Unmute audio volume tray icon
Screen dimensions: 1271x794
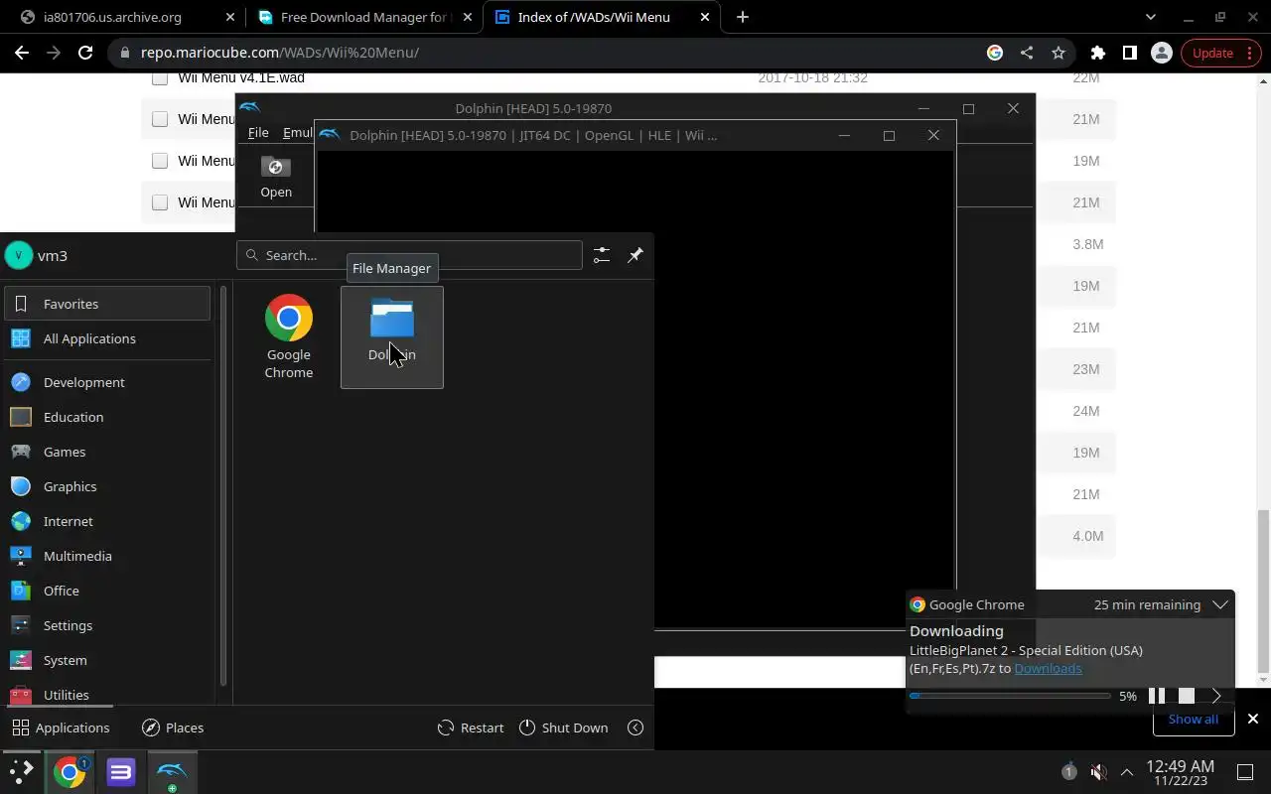click(1098, 771)
